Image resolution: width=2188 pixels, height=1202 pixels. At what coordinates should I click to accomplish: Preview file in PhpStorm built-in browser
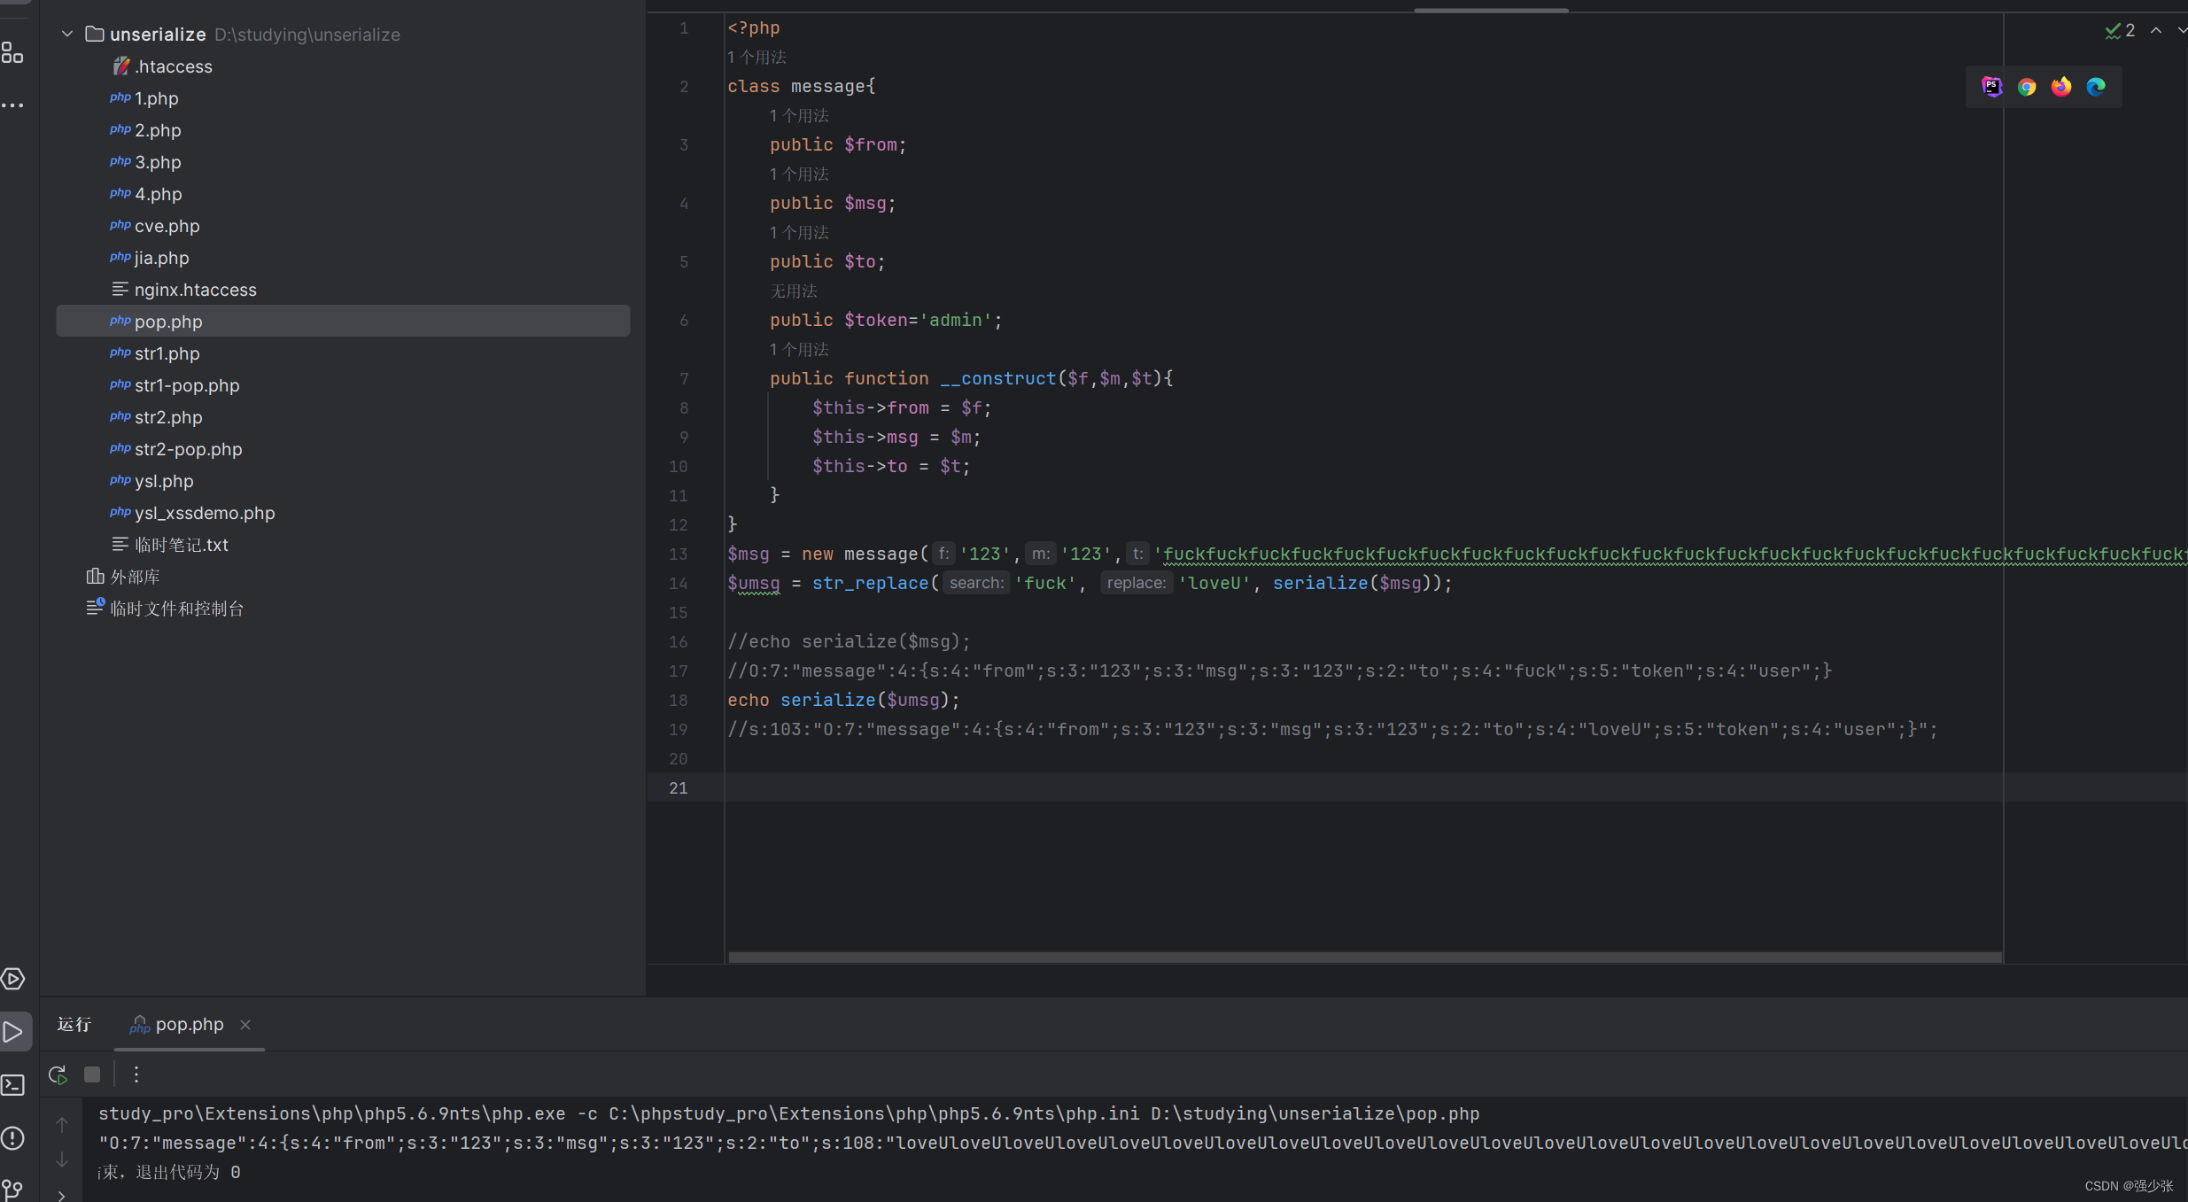pos(1992,87)
